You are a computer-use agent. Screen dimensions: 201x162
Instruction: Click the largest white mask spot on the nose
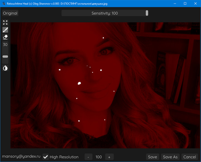(x=79, y=83)
